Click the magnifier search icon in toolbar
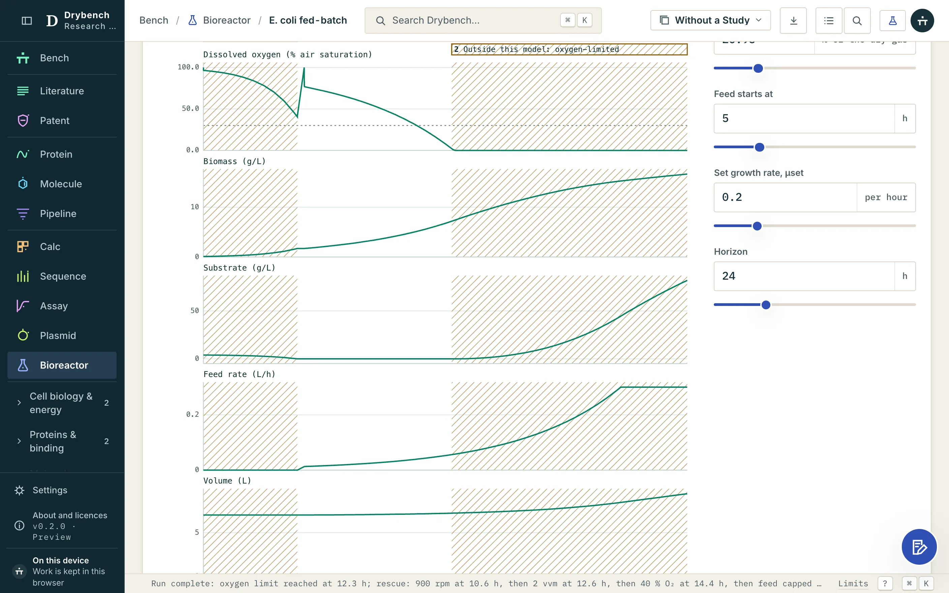The height and width of the screenshot is (593, 949). pyautogui.click(x=857, y=21)
